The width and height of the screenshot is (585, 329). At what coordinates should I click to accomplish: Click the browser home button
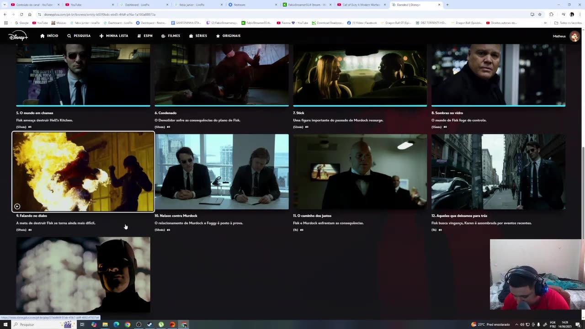pyautogui.click(x=30, y=14)
